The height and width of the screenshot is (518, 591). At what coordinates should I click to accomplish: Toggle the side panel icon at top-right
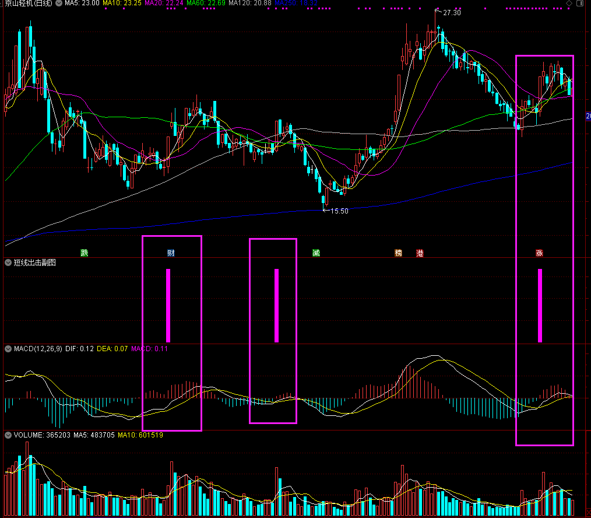(x=580, y=3)
